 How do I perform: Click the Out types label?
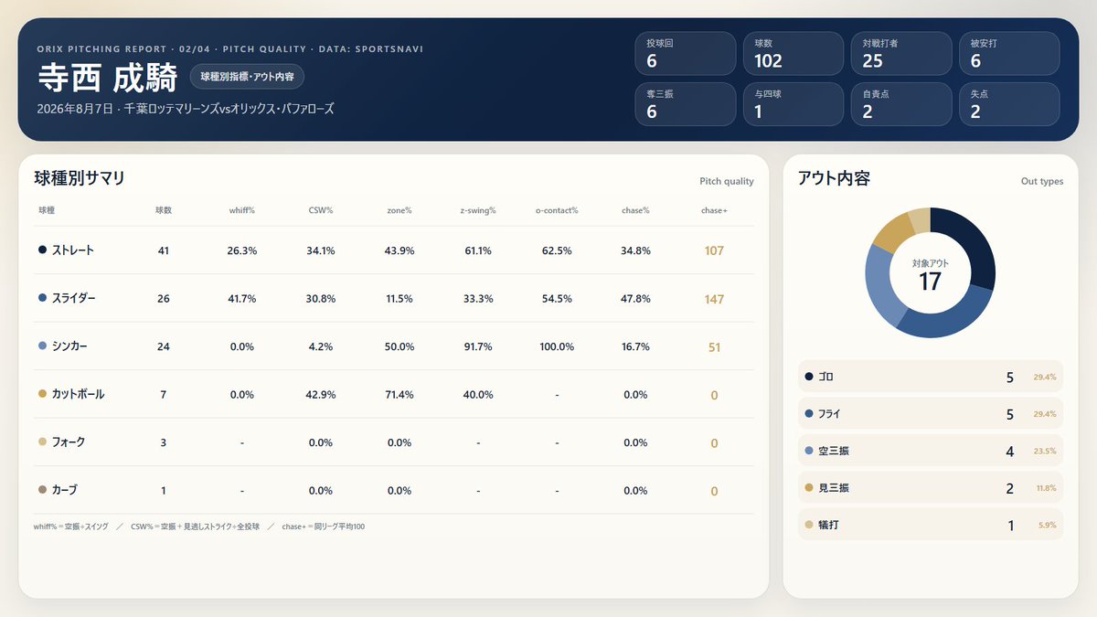[1042, 181]
